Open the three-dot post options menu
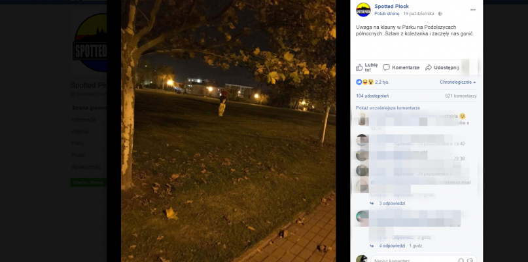This screenshot has width=528, height=262. point(473,10)
